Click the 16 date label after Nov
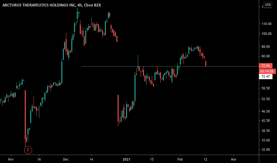Screen dimensions: 277x163 (39, 159)
